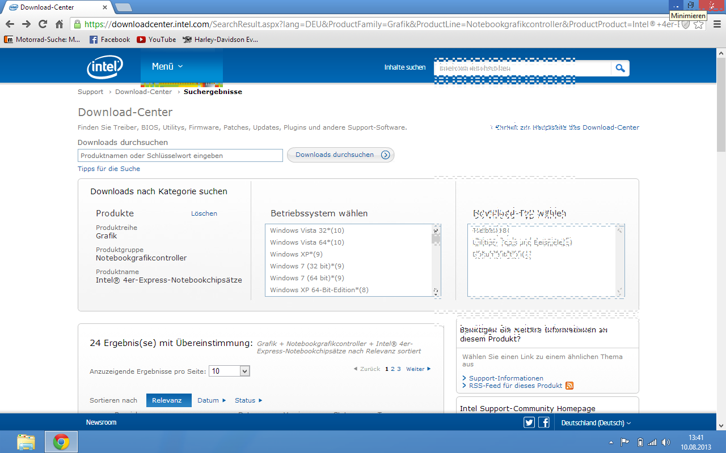Go forward with the browser forward arrow
The width and height of the screenshot is (726, 453).
click(26, 24)
